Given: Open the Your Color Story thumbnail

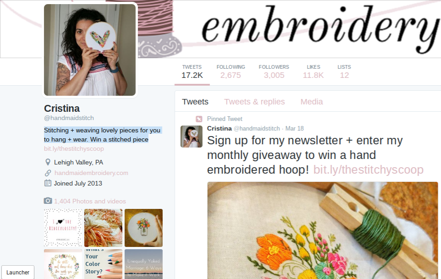Looking at the screenshot, I should pyautogui.click(x=103, y=264).
